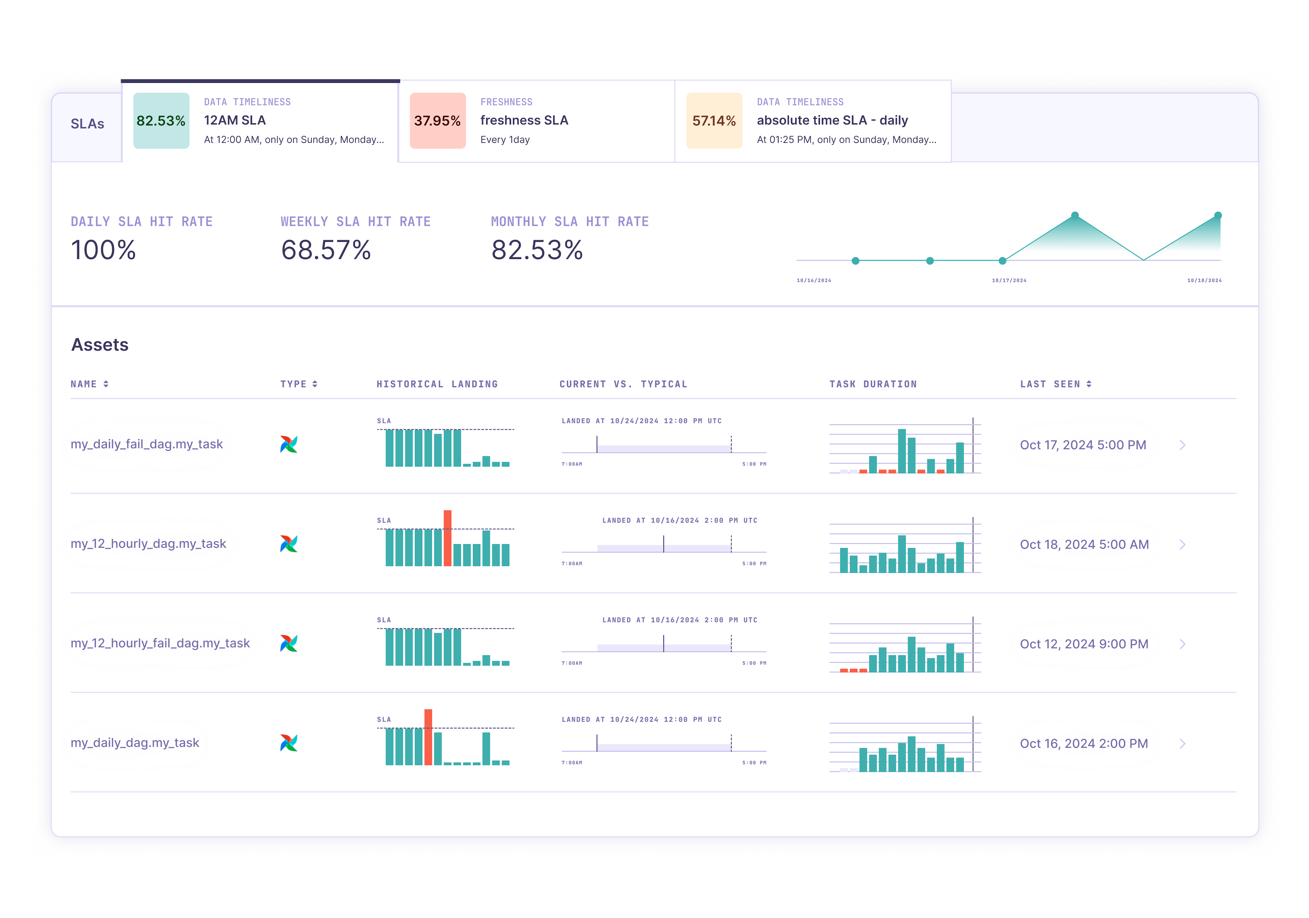The width and height of the screenshot is (1309, 918).
Task: Click Airflow icon for my_daily_fail_dag.my_task
Action: tap(288, 444)
